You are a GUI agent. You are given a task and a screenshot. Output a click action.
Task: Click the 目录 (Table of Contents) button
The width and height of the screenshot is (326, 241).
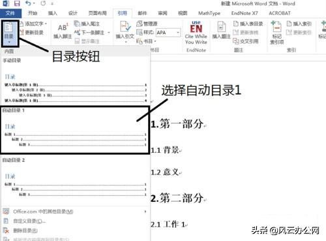[9, 33]
